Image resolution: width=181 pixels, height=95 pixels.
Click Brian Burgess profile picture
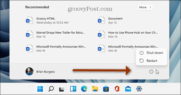click(x=29, y=71)
